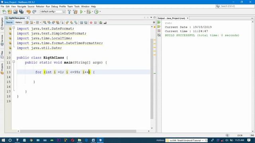Open Microsoft Edge from the taskbar
The image size is (255, 143).
86,140
